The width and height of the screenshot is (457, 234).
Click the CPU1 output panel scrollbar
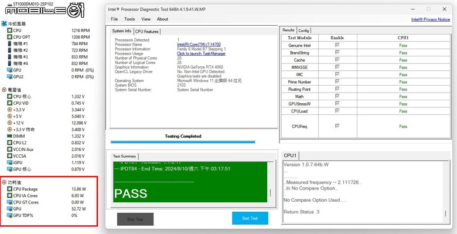(x=446, y=192)
